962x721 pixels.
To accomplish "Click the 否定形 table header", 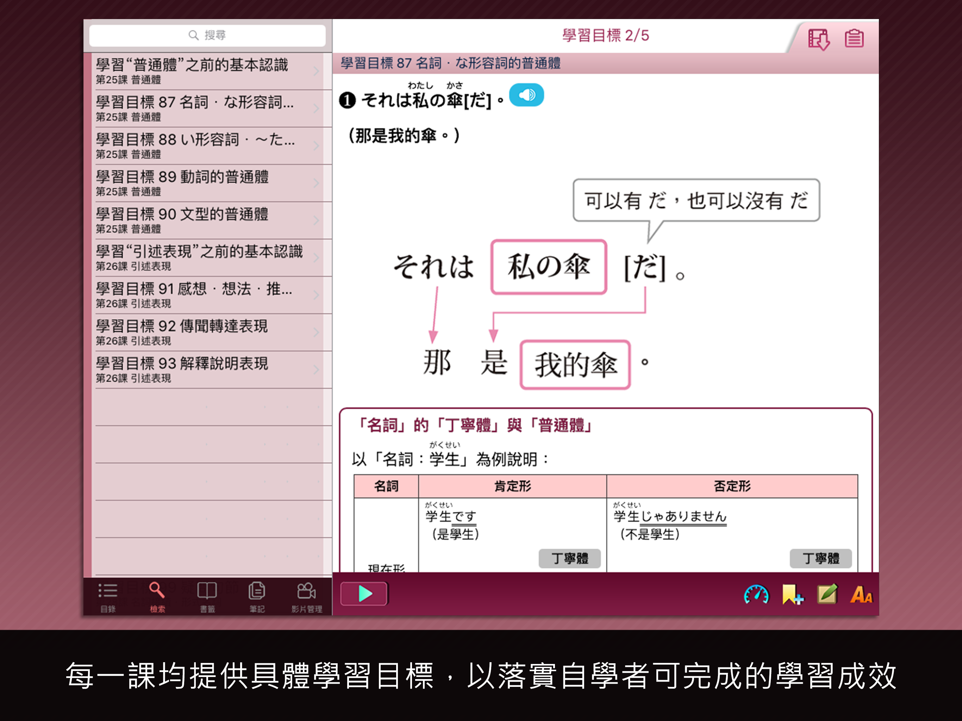I will [732, 486].
